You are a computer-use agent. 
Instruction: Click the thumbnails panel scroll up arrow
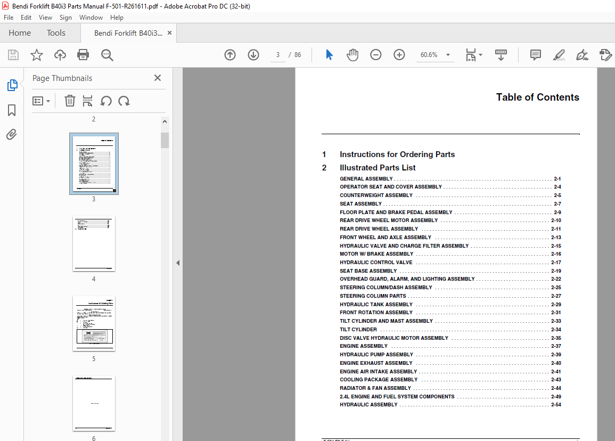coord(165,121)
